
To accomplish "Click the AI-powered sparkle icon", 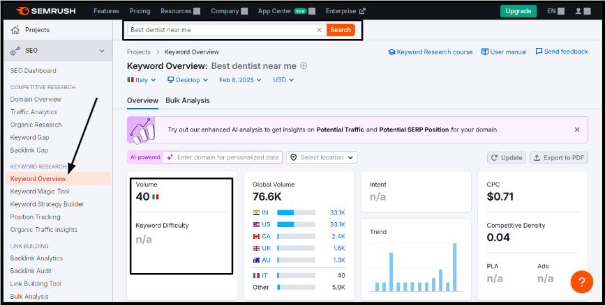I will pos(170,157).
